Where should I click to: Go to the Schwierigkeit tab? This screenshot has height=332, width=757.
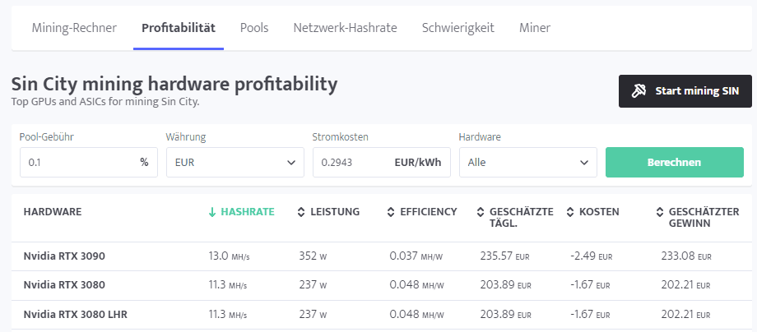tap(457, 28)
